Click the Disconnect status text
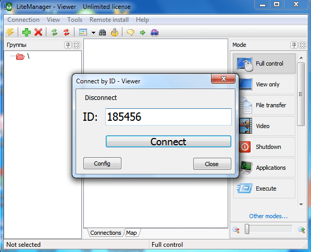The height and width of the screenshot is (252, 311). pyautogui.click(x=101, y=98)
